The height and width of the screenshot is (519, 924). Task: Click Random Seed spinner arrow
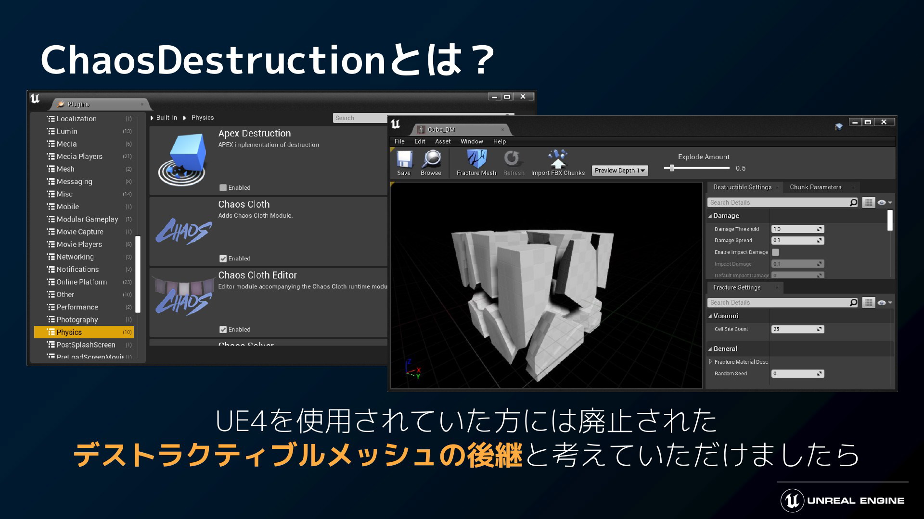click(819, 373)
